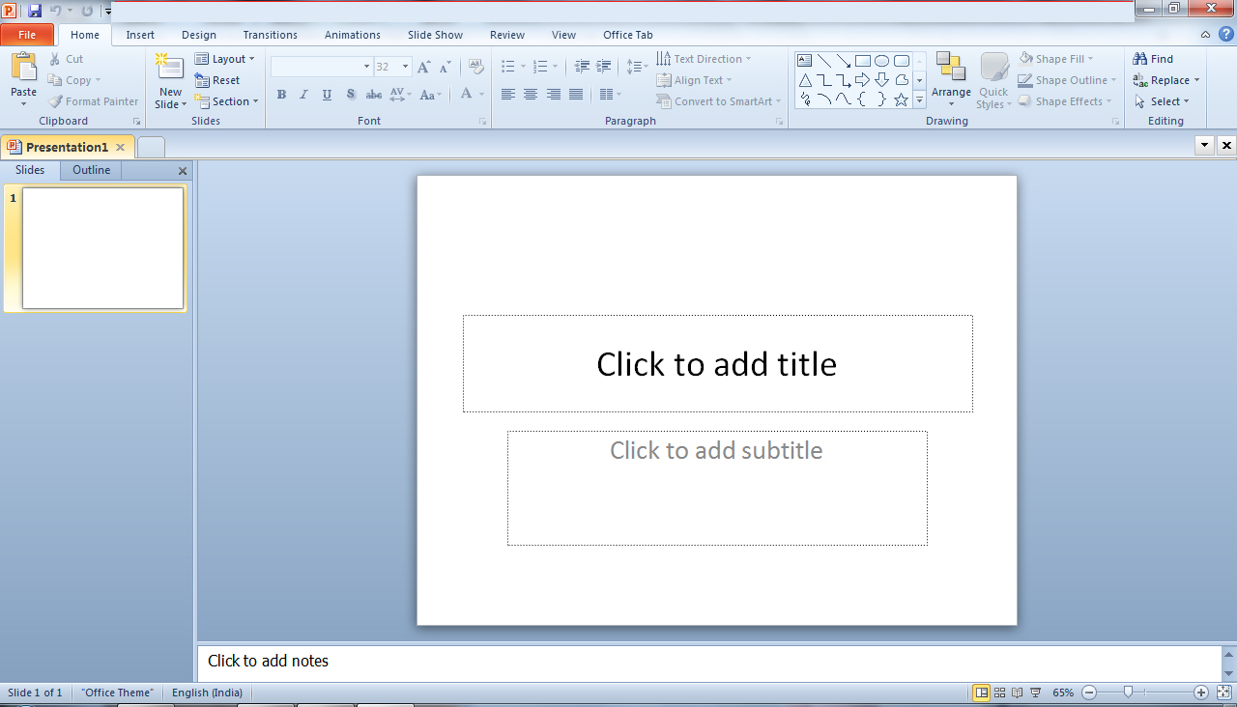This screenshot has width=1237, height=707.
Task: Click the Paste clipboard icon
Action: coord(23,68)
